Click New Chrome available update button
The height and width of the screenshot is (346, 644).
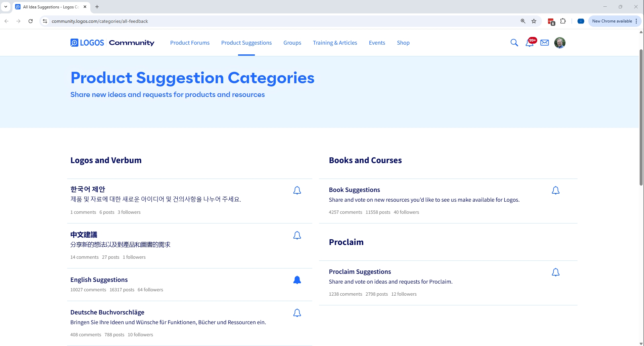tap(612, 21)
